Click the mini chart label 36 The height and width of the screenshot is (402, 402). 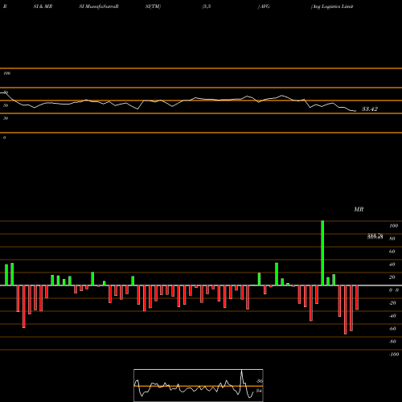tap(259, 381)
